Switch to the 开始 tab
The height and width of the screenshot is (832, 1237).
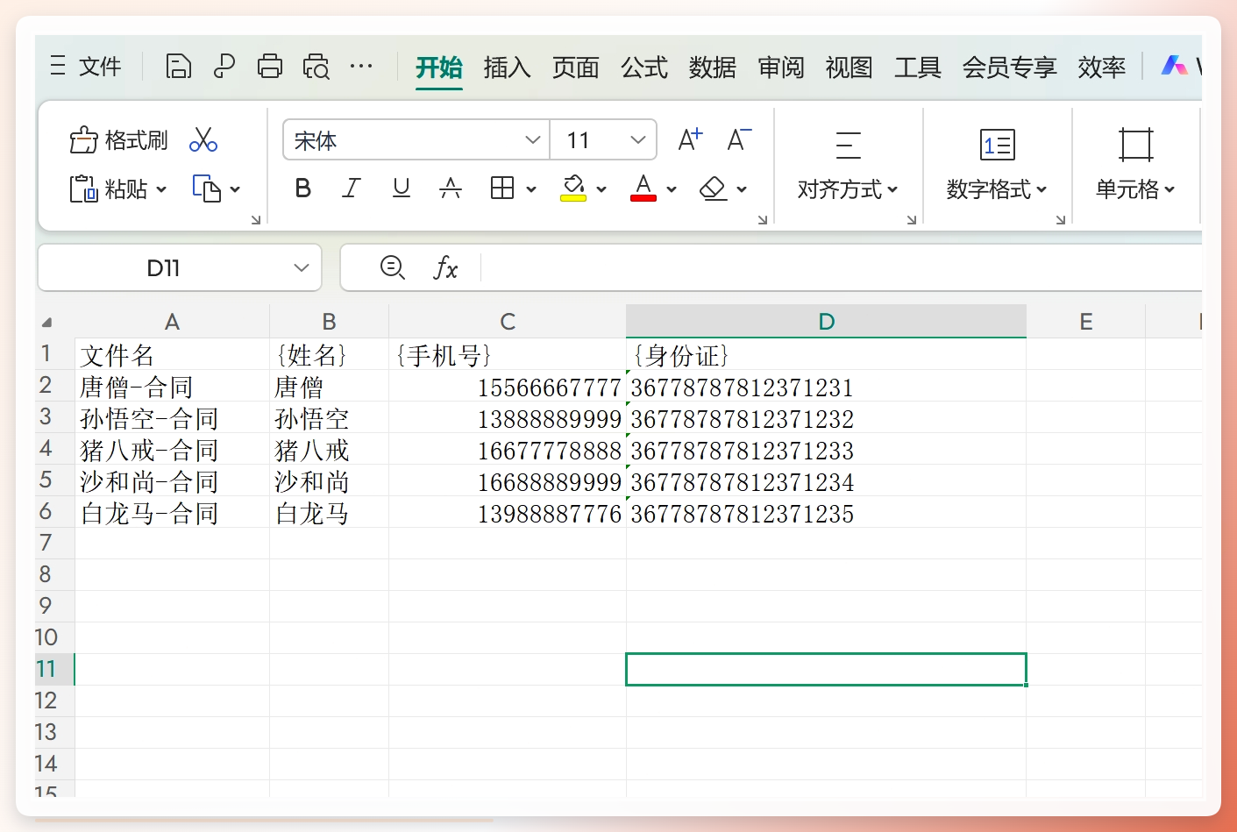tap(439, 68)
